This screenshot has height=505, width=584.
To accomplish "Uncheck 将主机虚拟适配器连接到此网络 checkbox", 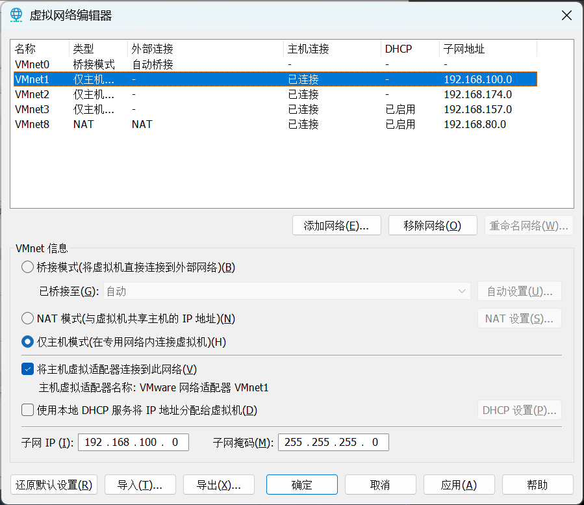I will (x=27, y=369).
